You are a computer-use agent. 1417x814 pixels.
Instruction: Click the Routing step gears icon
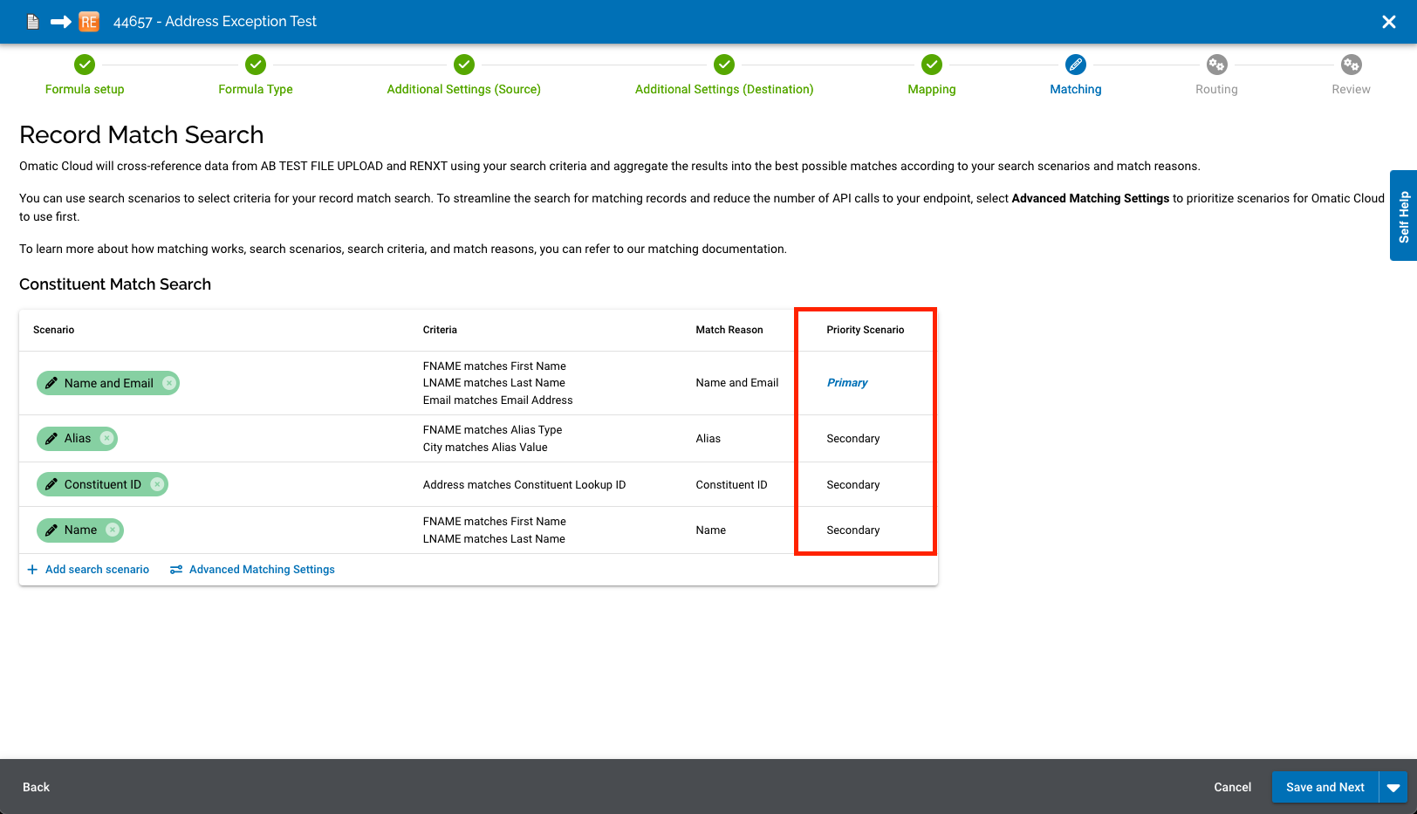pos(1216,65)
